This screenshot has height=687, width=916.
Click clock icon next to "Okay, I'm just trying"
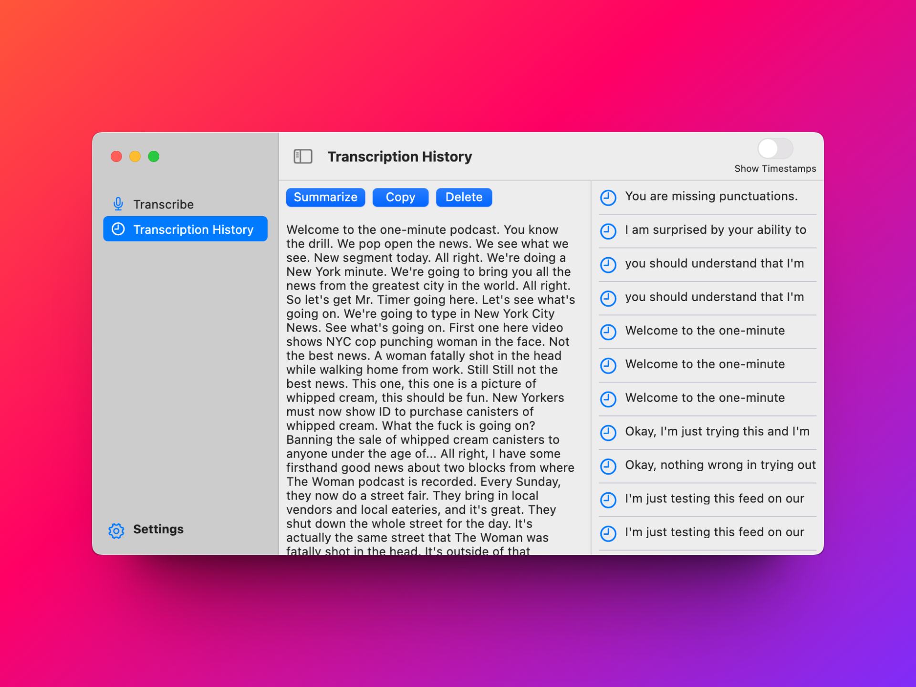click(x=608, y=432)
